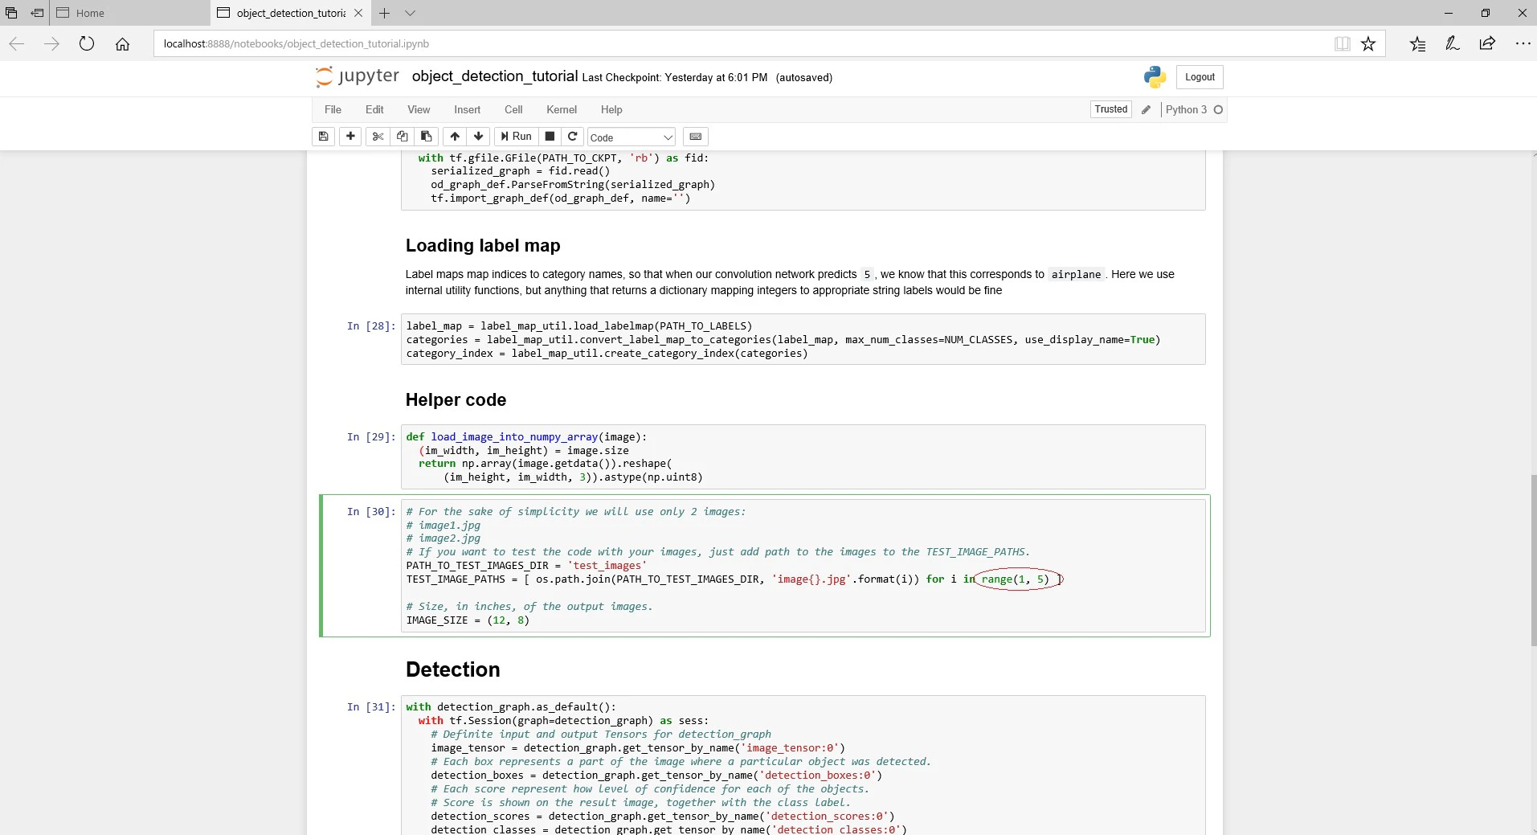Move the selected cell down using the arrow
This screenshot has height=835, width=1537.
479,137
